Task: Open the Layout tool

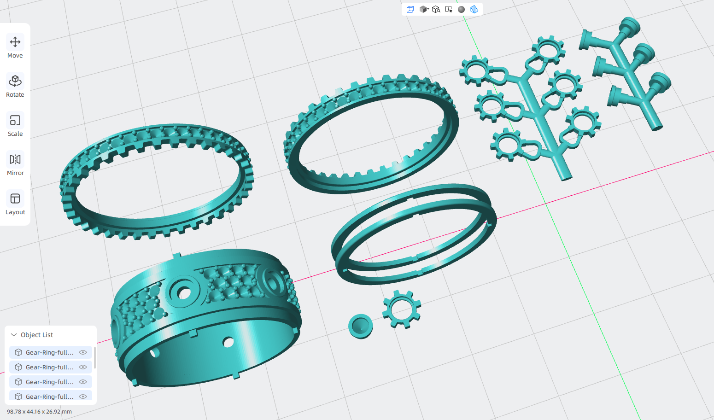Action: click(15, 204)
